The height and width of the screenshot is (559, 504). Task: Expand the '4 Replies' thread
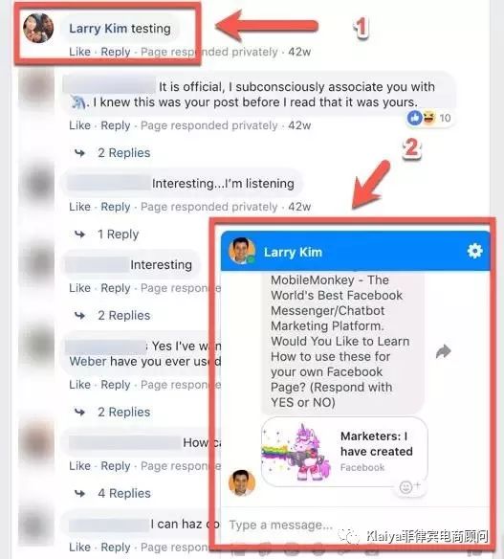(124, 493)
